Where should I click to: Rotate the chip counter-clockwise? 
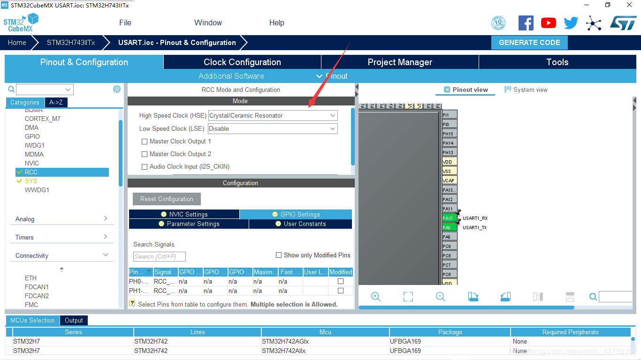[505, 297]
